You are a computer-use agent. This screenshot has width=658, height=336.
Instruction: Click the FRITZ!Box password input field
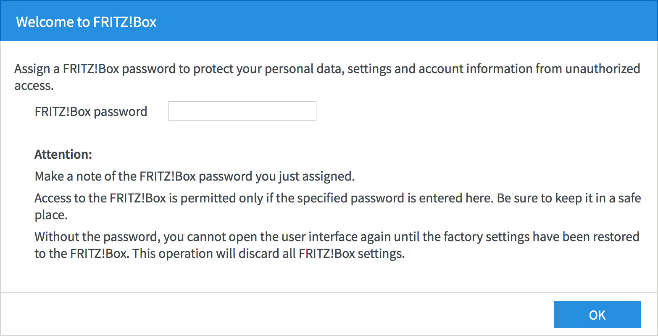pos(242,111)
